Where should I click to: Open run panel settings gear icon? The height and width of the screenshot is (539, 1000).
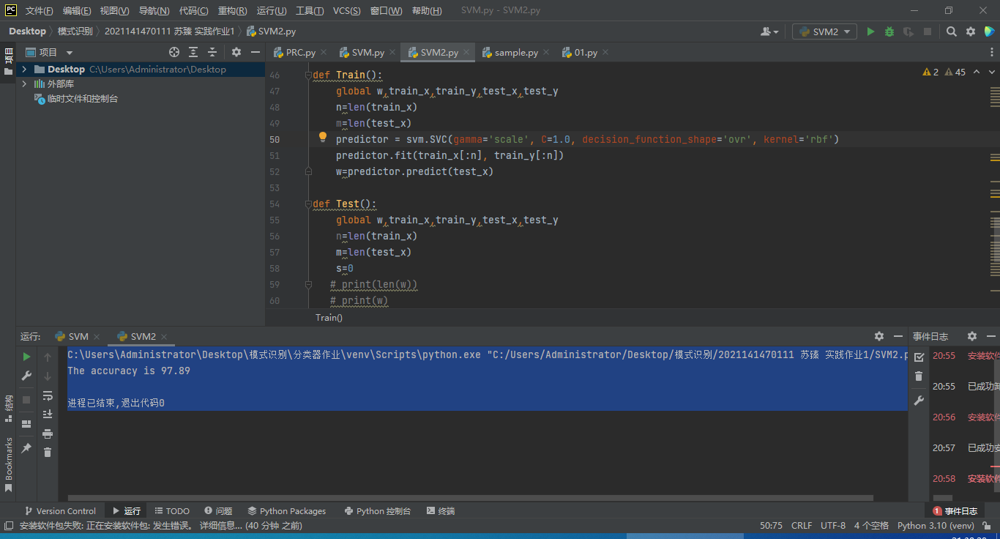click(879, 336)
